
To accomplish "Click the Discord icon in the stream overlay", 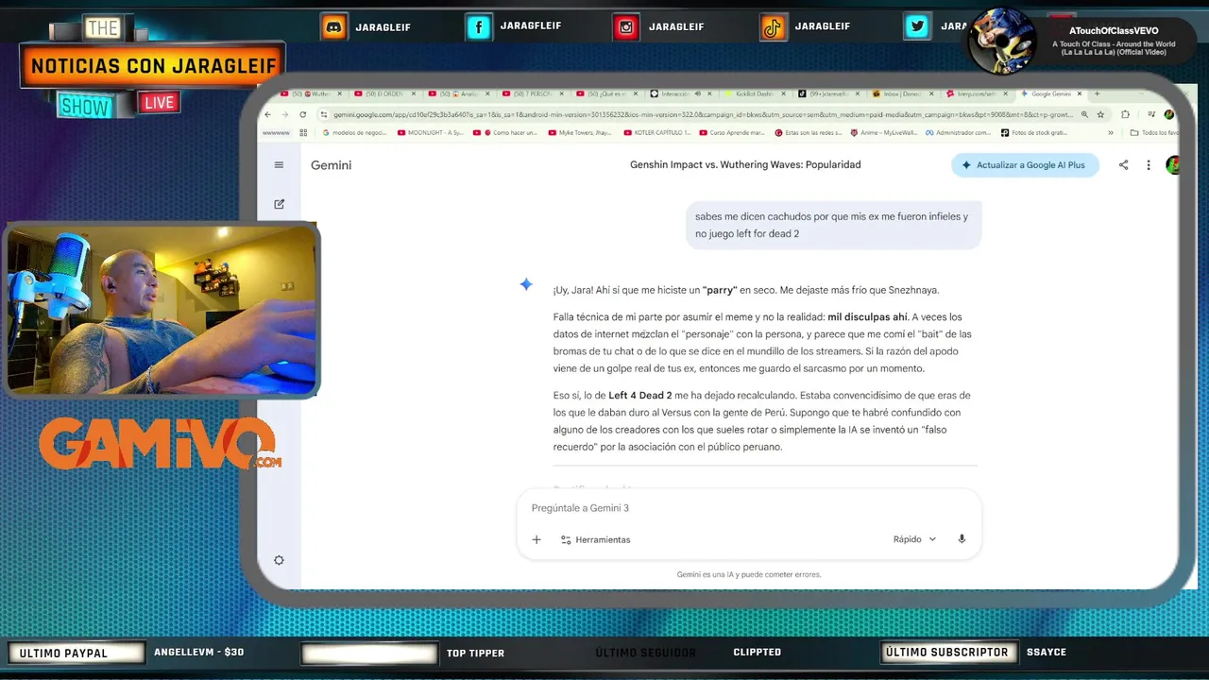I will click(333, 27).
